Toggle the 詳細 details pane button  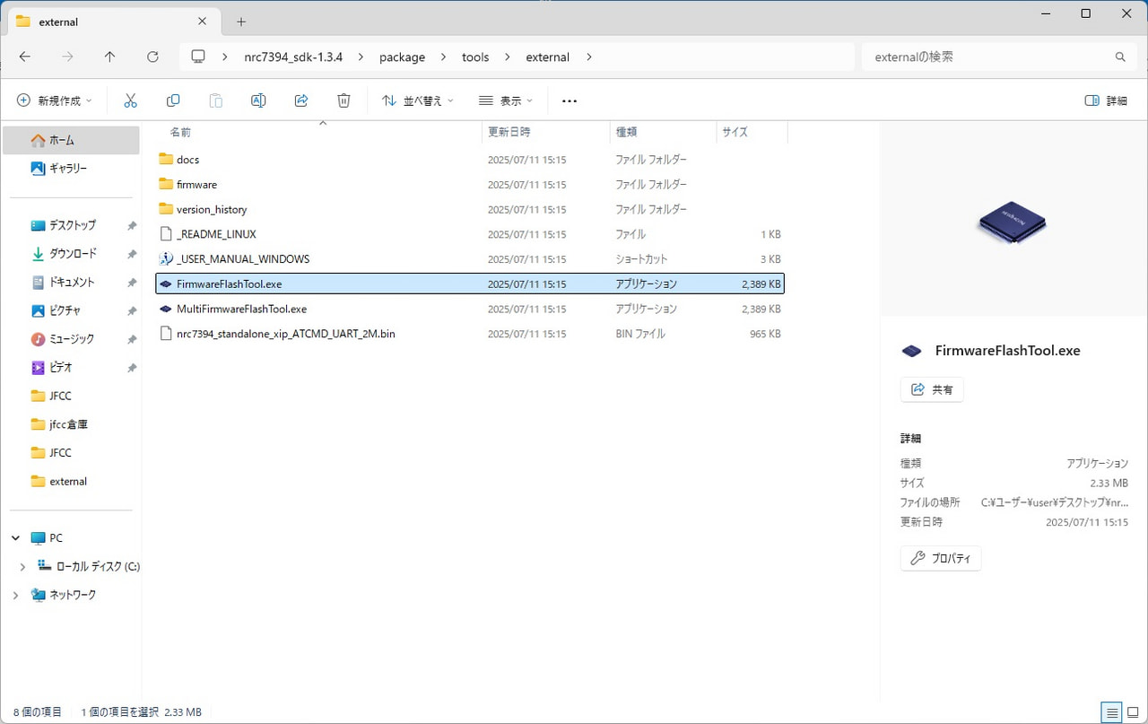(x=1106, y=100)
